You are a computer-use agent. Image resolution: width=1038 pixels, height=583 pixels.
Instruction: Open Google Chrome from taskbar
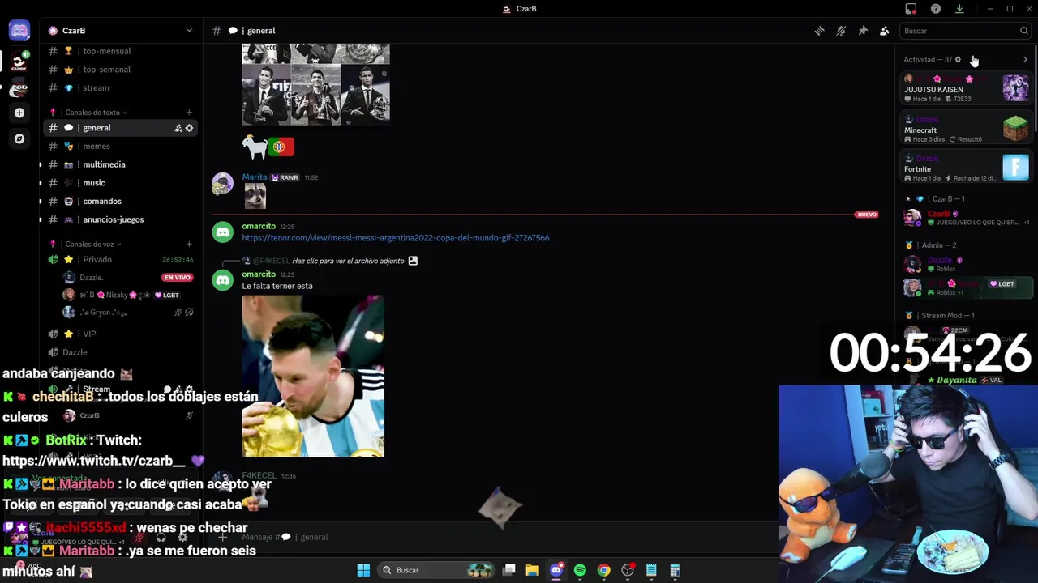tap(603, 570)
